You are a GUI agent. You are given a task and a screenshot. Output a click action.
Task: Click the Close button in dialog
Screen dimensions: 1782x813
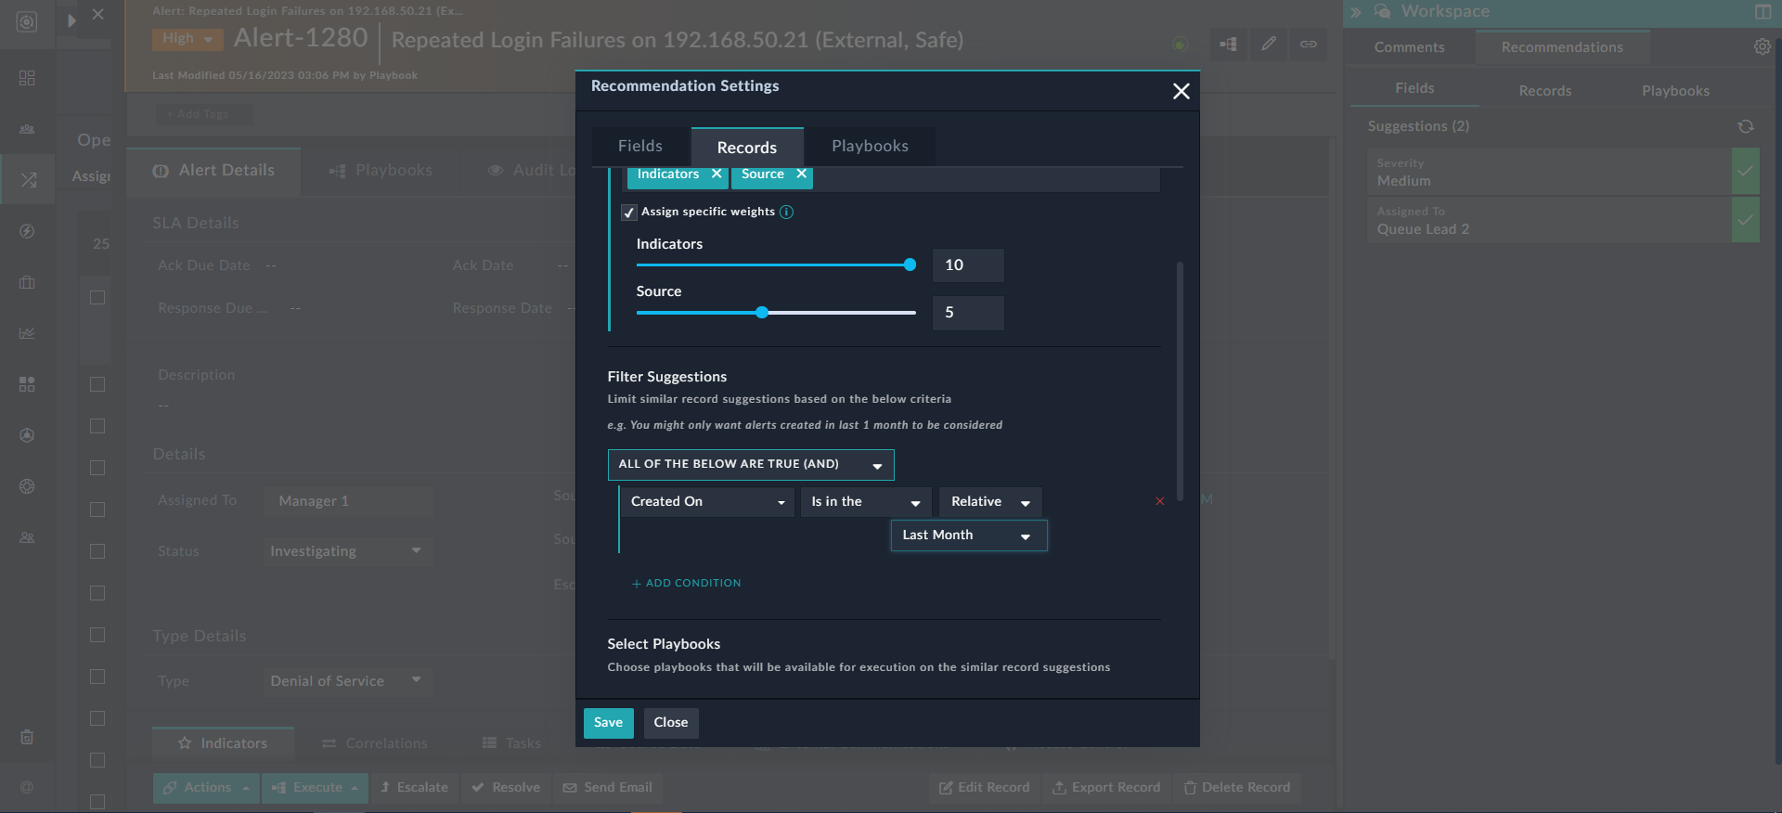[x=671, y=723]
